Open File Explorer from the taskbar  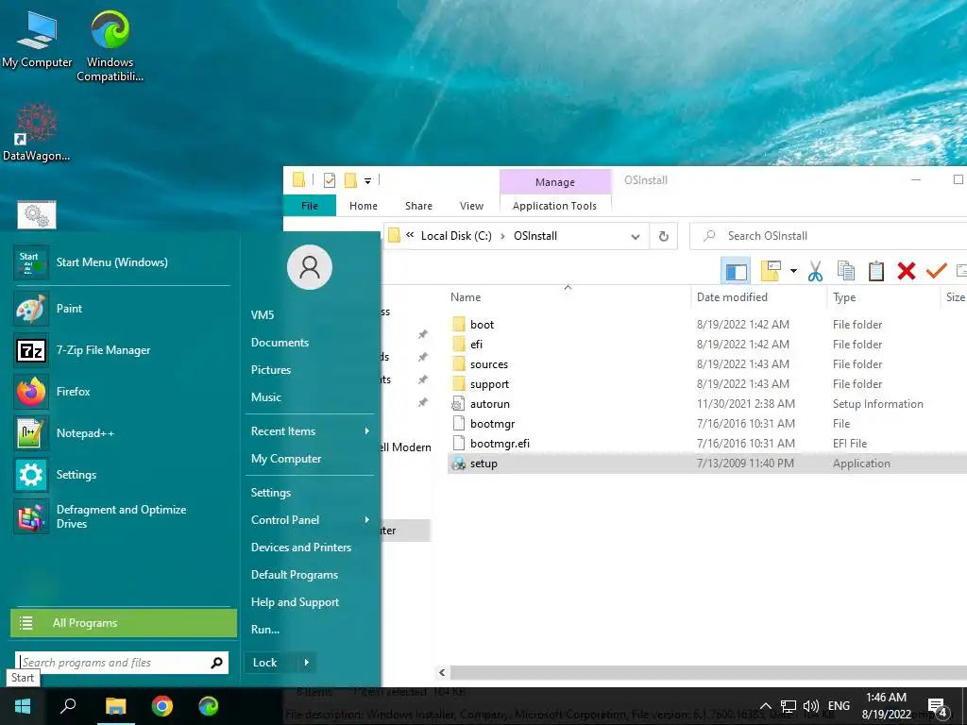115,706
